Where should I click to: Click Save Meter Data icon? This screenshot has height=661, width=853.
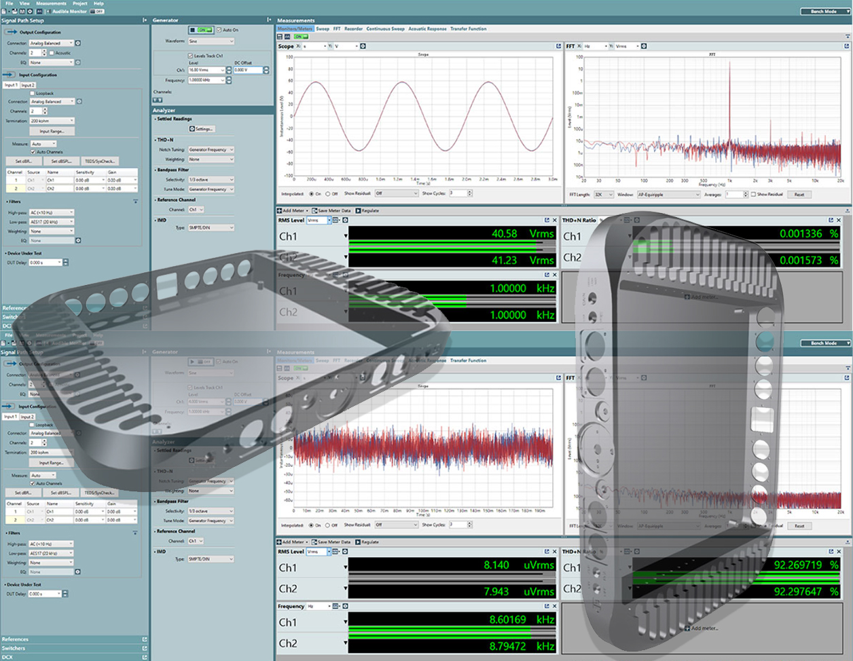[314, 210]
